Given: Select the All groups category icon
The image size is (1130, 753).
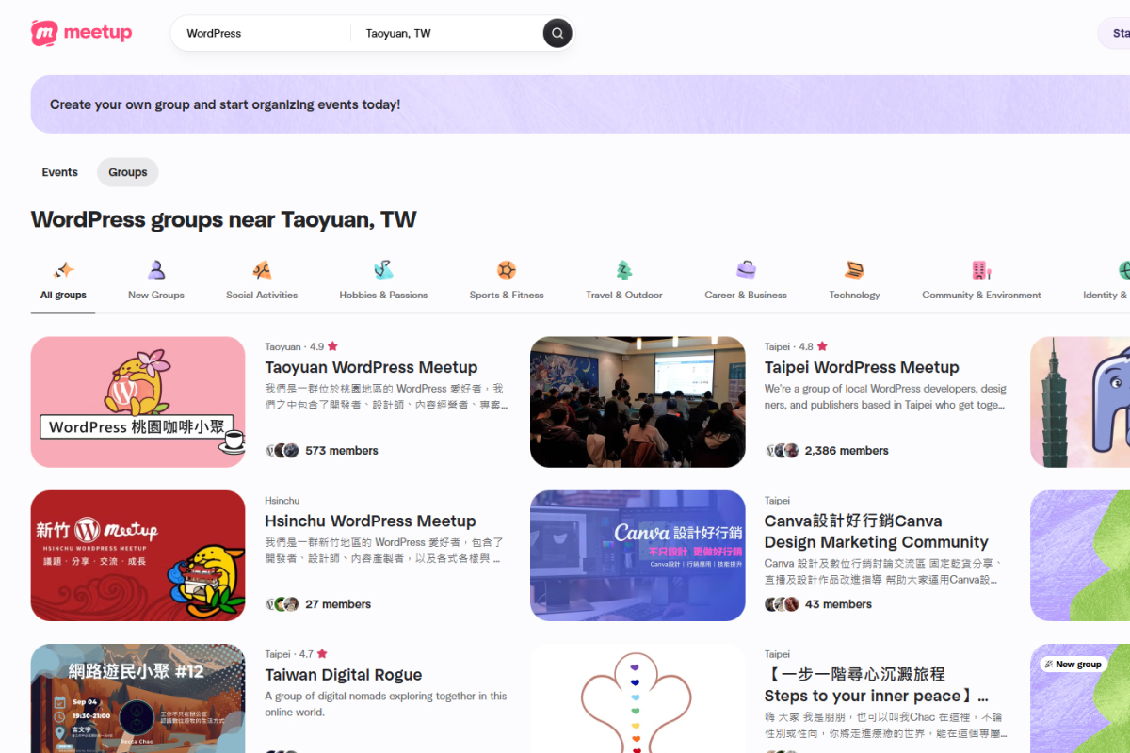Looking at the screenshot, I should [63, 270].
